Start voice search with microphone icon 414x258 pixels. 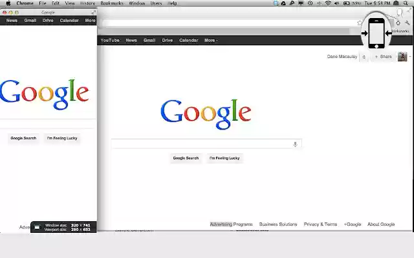click(x=295, y=144)
